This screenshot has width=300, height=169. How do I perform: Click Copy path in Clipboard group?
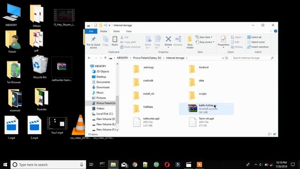click(128, 42)
